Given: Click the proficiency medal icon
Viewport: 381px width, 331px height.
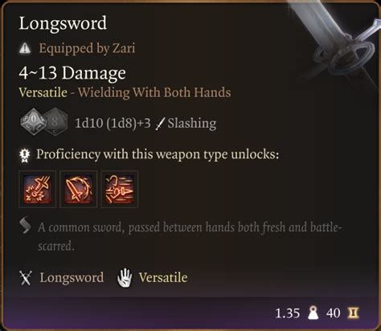Looking at the screenshot, I should pos(25,156).
